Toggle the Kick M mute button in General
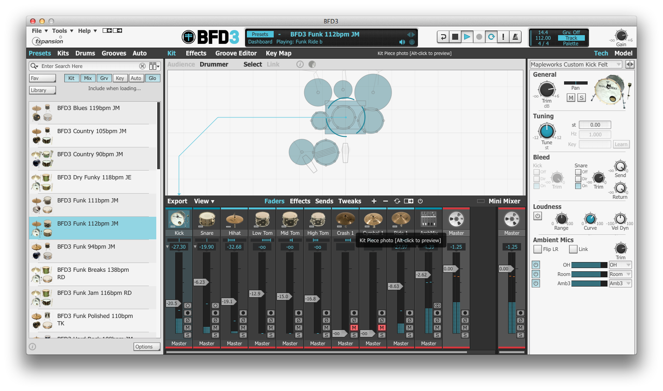Viewport: 663px width, 391px height. (x=571, y=98)
